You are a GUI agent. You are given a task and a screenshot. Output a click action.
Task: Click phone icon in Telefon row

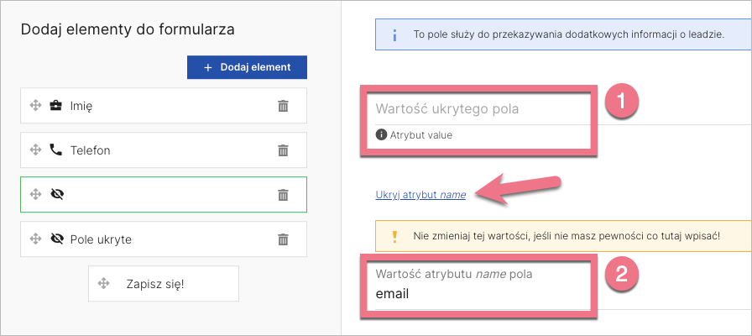pyautogui.click(x=56, y=150)
